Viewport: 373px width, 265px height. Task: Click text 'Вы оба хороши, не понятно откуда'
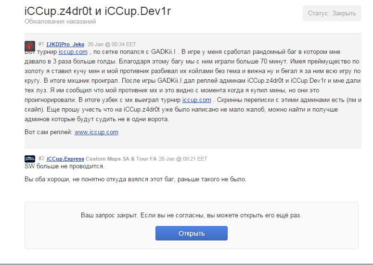tap(76, 179)
